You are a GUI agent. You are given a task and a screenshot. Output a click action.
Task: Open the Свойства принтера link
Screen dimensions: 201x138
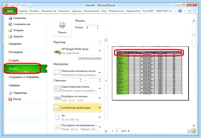pos(89,58)
